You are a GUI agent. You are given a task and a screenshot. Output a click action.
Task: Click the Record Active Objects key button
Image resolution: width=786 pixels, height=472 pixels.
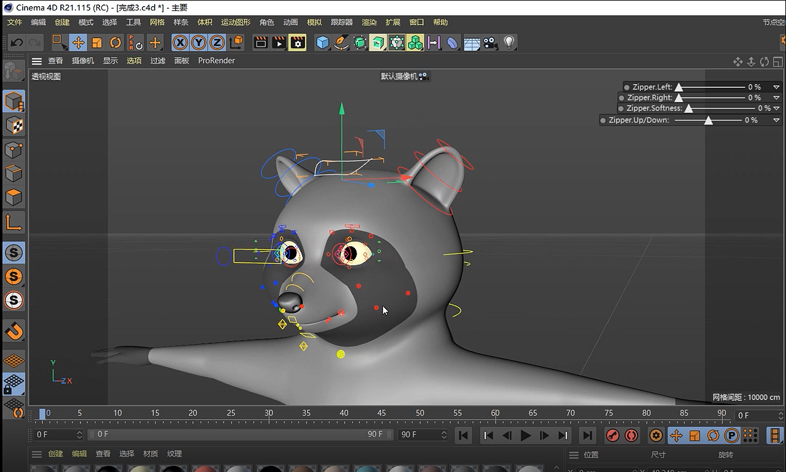[x=613, y=436]
